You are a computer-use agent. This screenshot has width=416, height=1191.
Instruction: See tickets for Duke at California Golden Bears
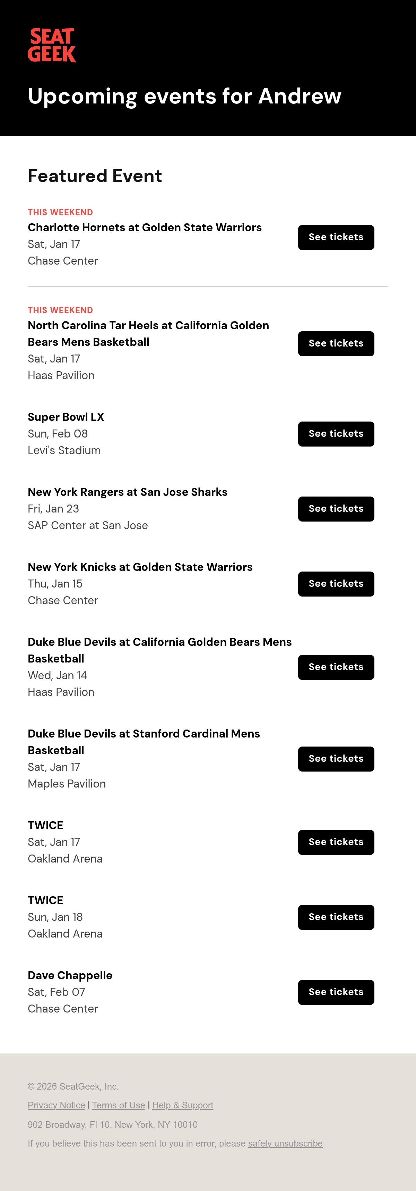(x=336, y=667)
